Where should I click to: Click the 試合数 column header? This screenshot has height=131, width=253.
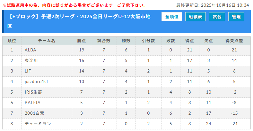click(104, 41)
